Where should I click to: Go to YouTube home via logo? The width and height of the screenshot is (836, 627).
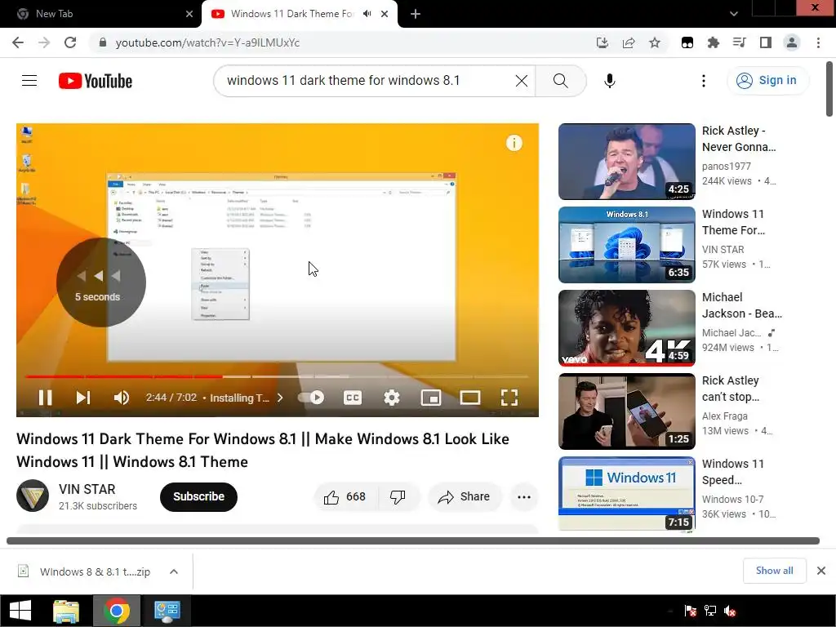point(96,81)
